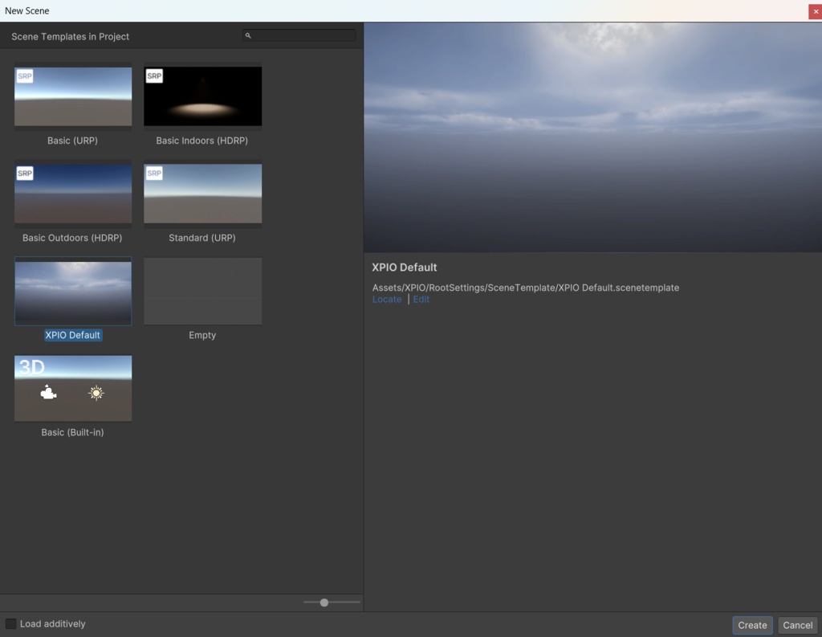This screenshot has height=637, width=822.
Task: Click the 'Scene Templates in Project' header
Action: click(71, 37)
